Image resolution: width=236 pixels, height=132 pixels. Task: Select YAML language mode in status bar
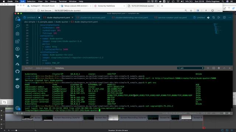coord(218,113)
